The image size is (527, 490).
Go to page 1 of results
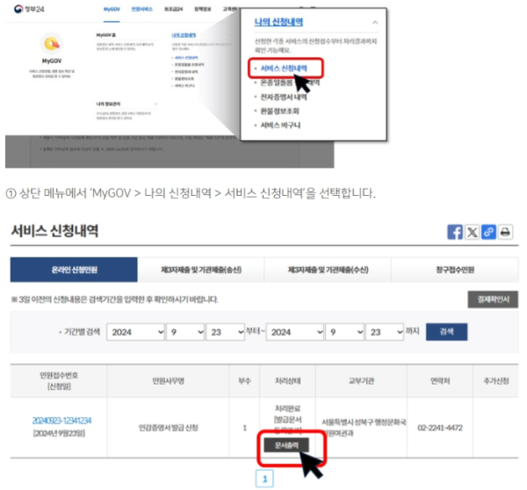(x=264, y=479)
